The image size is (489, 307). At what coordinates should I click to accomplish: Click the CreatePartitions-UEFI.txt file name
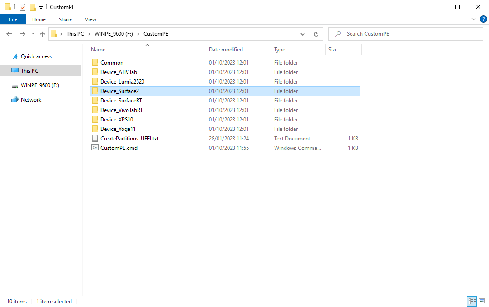(129, 139)
